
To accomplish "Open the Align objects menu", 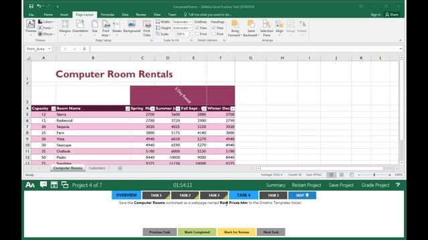I will click(x=280, y=28).
